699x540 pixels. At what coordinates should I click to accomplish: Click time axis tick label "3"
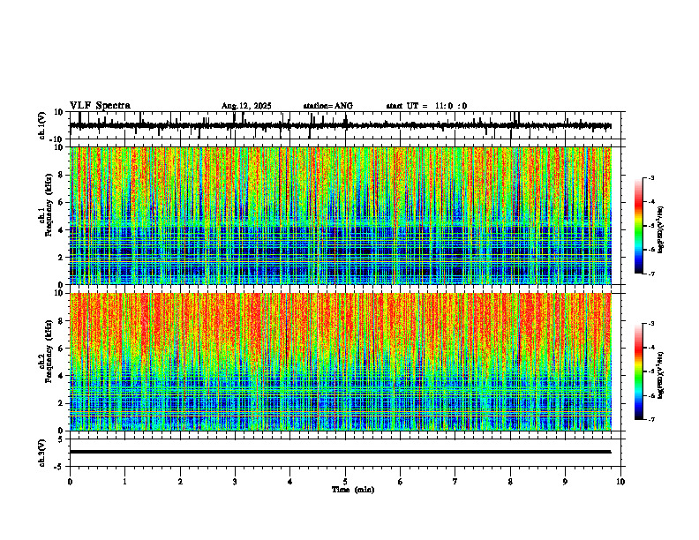pyautogui.click(x=235, y=482)
